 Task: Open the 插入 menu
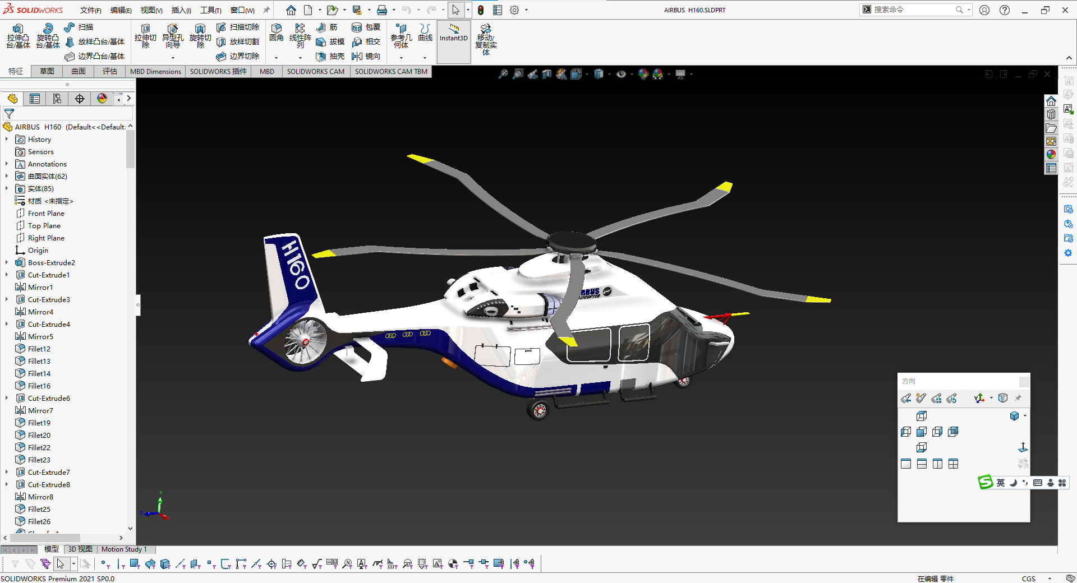[181, 10]
